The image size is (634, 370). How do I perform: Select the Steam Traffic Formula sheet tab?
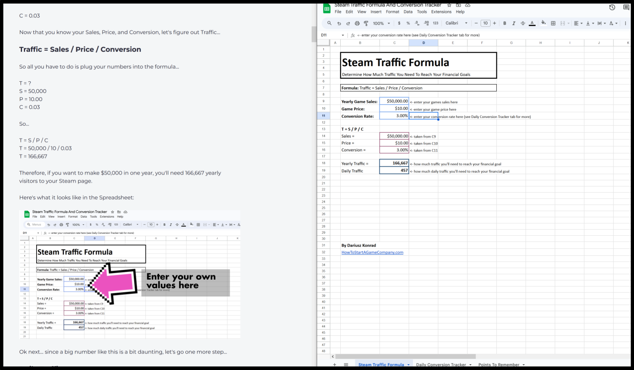381,364
